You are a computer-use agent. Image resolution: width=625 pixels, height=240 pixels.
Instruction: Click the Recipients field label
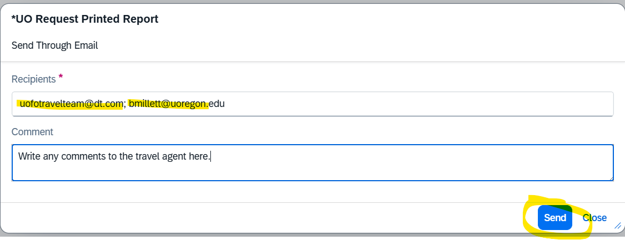click(x=33, y=79)
